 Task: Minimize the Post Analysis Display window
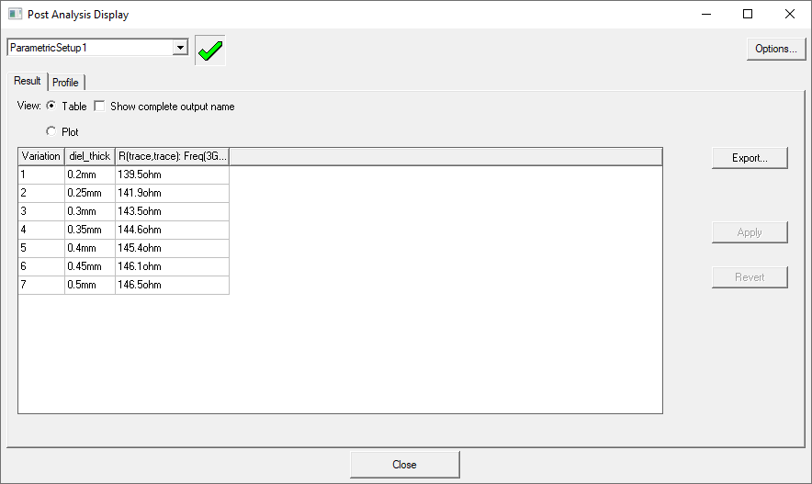(x=705, y=14)
